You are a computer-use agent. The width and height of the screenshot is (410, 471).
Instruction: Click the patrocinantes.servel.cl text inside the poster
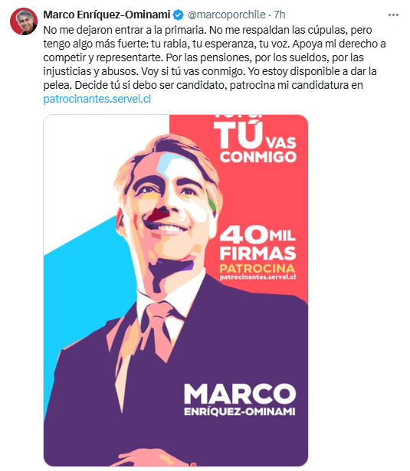click(x=257, y=276)
